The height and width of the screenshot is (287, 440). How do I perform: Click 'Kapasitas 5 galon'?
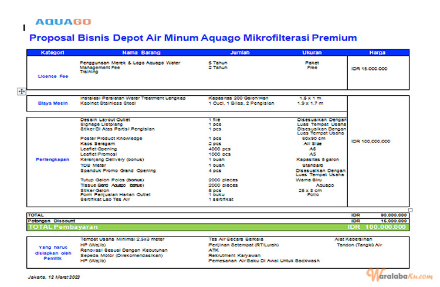coord(317,160)
